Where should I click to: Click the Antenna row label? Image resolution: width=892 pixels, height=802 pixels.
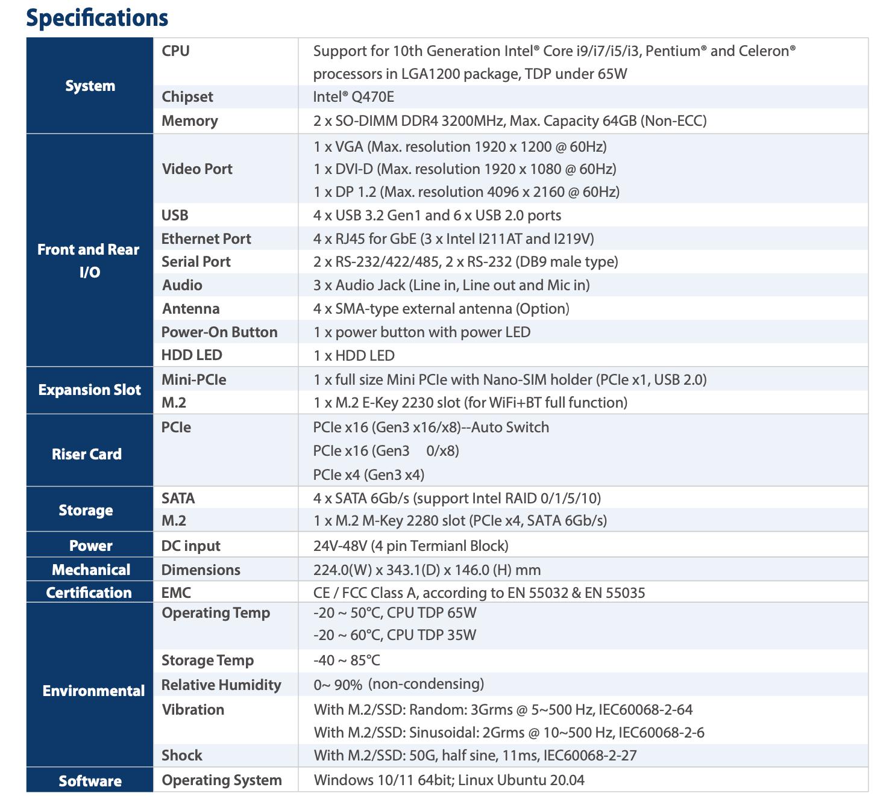pyautogui.click(x=190, y=309)
